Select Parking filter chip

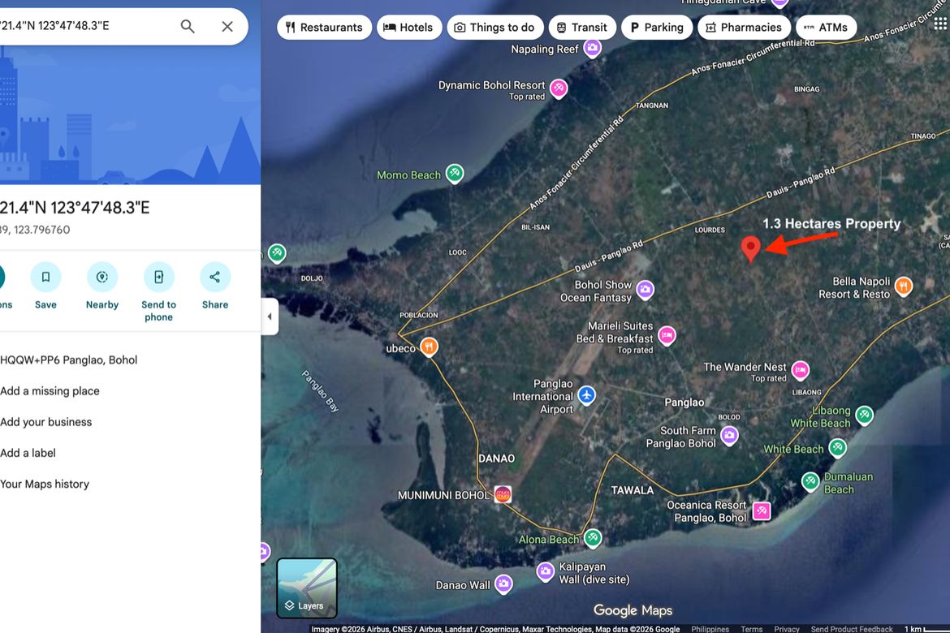pos(657,28)
